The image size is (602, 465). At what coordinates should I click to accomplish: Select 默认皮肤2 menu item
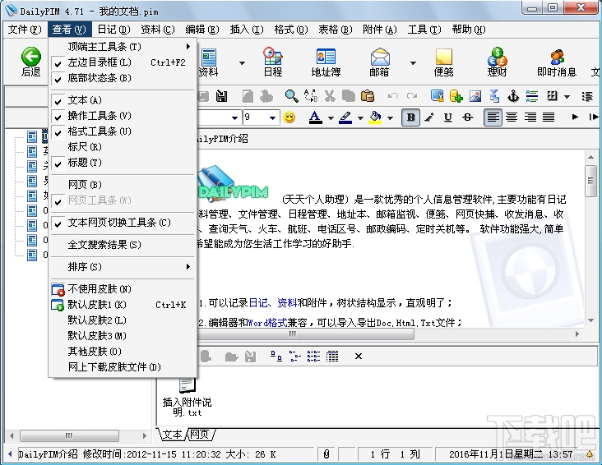(123, 320)
